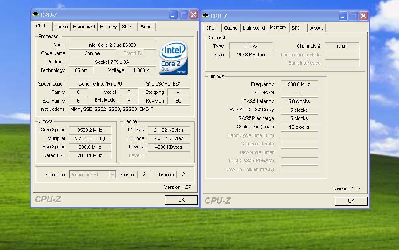Show the About tab in left CPU-Z window
The width and height of the screenshot is (399, 250).
pos(147,27)
